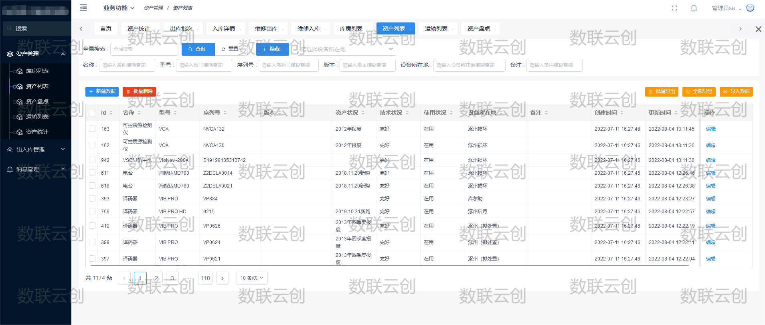This screenshot has height=325, width=765.
Task: Click the fullscreen icon in header
Action: [674, 8]
